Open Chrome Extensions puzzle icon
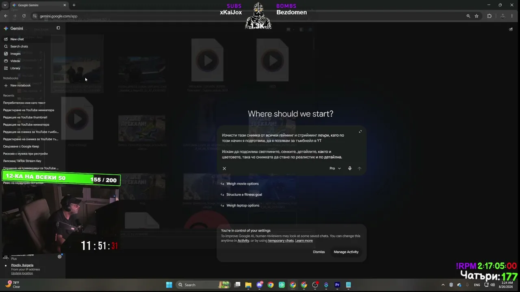Image resolution: width=520 pixels, height=292 pixels. (489, 16)
